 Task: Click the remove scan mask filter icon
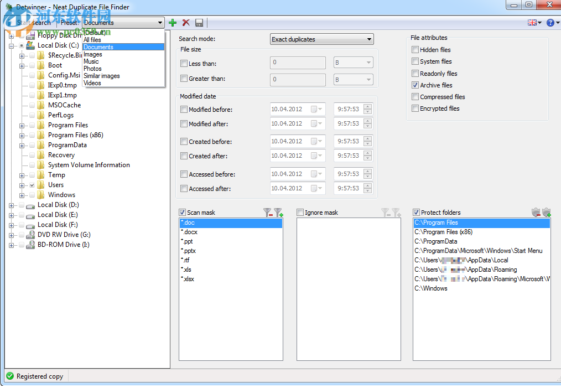coord(268,213)
